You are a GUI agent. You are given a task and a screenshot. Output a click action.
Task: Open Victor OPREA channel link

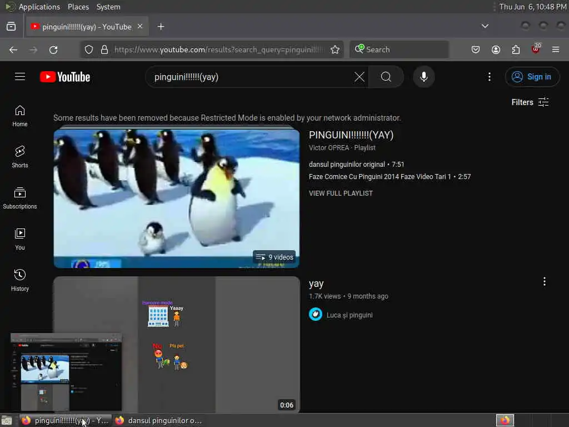pos(329,148)
